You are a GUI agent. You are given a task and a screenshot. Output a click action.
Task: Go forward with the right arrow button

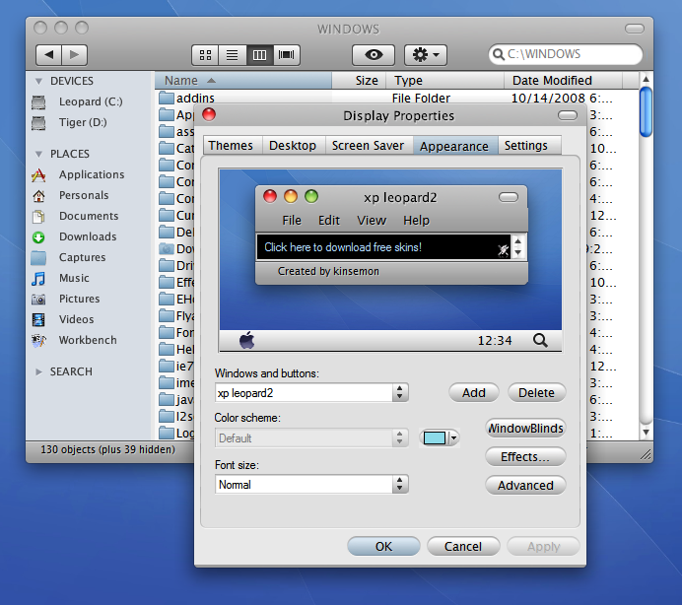74,55
